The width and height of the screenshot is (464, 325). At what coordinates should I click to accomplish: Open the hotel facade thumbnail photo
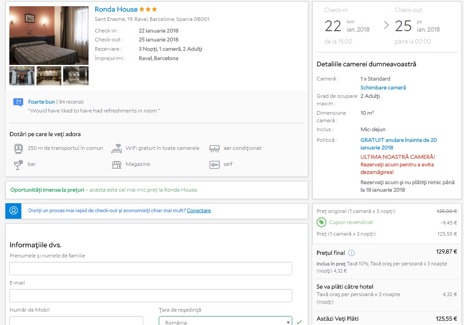coord(22,76)
